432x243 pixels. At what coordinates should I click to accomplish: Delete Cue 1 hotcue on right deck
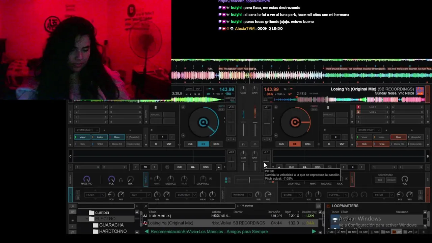click(x=387, y=107)
